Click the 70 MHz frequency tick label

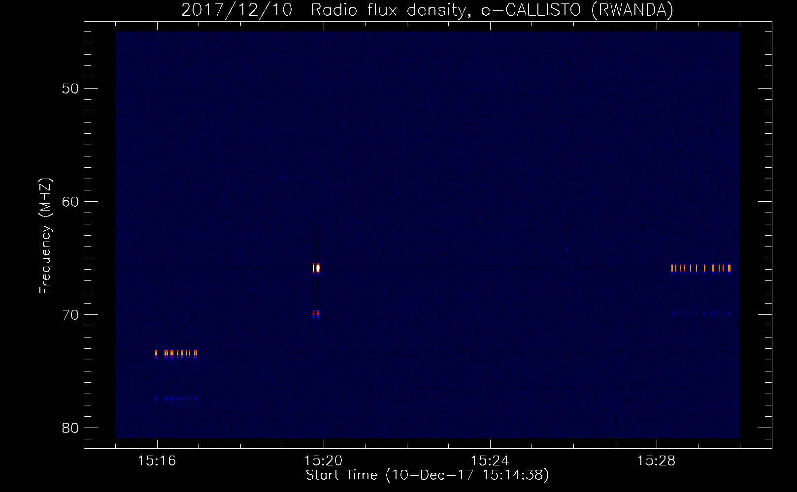(70, 315)
